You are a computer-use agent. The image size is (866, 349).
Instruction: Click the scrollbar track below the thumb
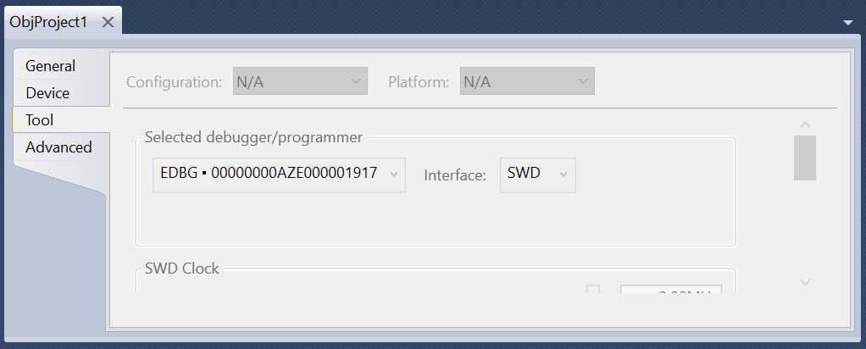coord(805,229)
